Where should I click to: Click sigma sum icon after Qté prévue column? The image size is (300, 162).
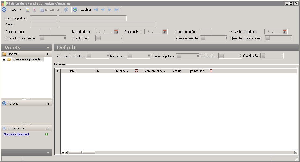[x=136, y=71]
